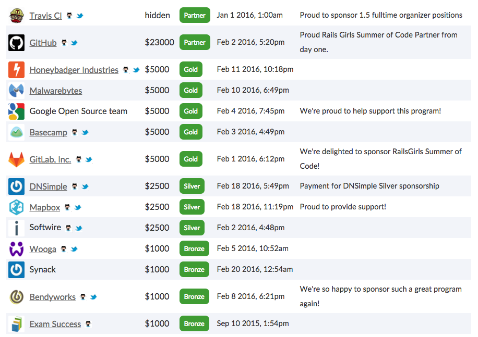Click the Google Open Source team logo
Viewport: 478px width, 337px height.
click(x=17, y=111)
